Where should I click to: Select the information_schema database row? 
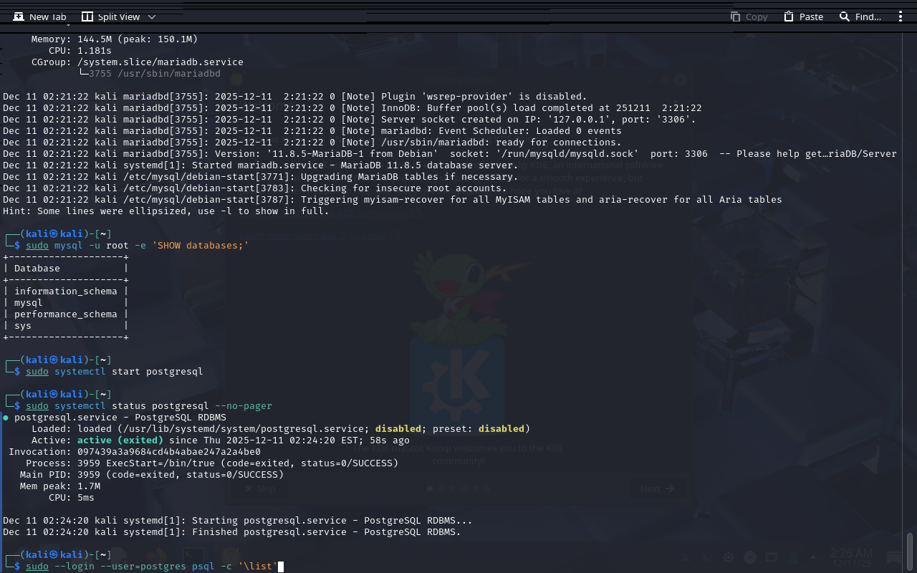click(65, 292)
